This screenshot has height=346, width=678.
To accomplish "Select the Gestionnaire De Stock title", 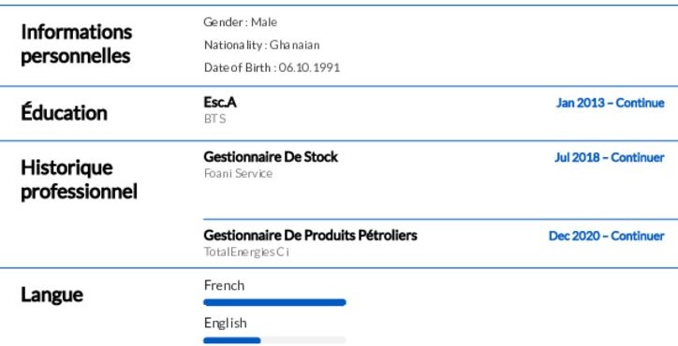I will point(271,157).
